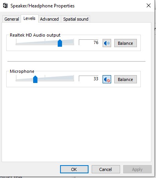Click the Realtek output volume field showing 76

[89, 42]
